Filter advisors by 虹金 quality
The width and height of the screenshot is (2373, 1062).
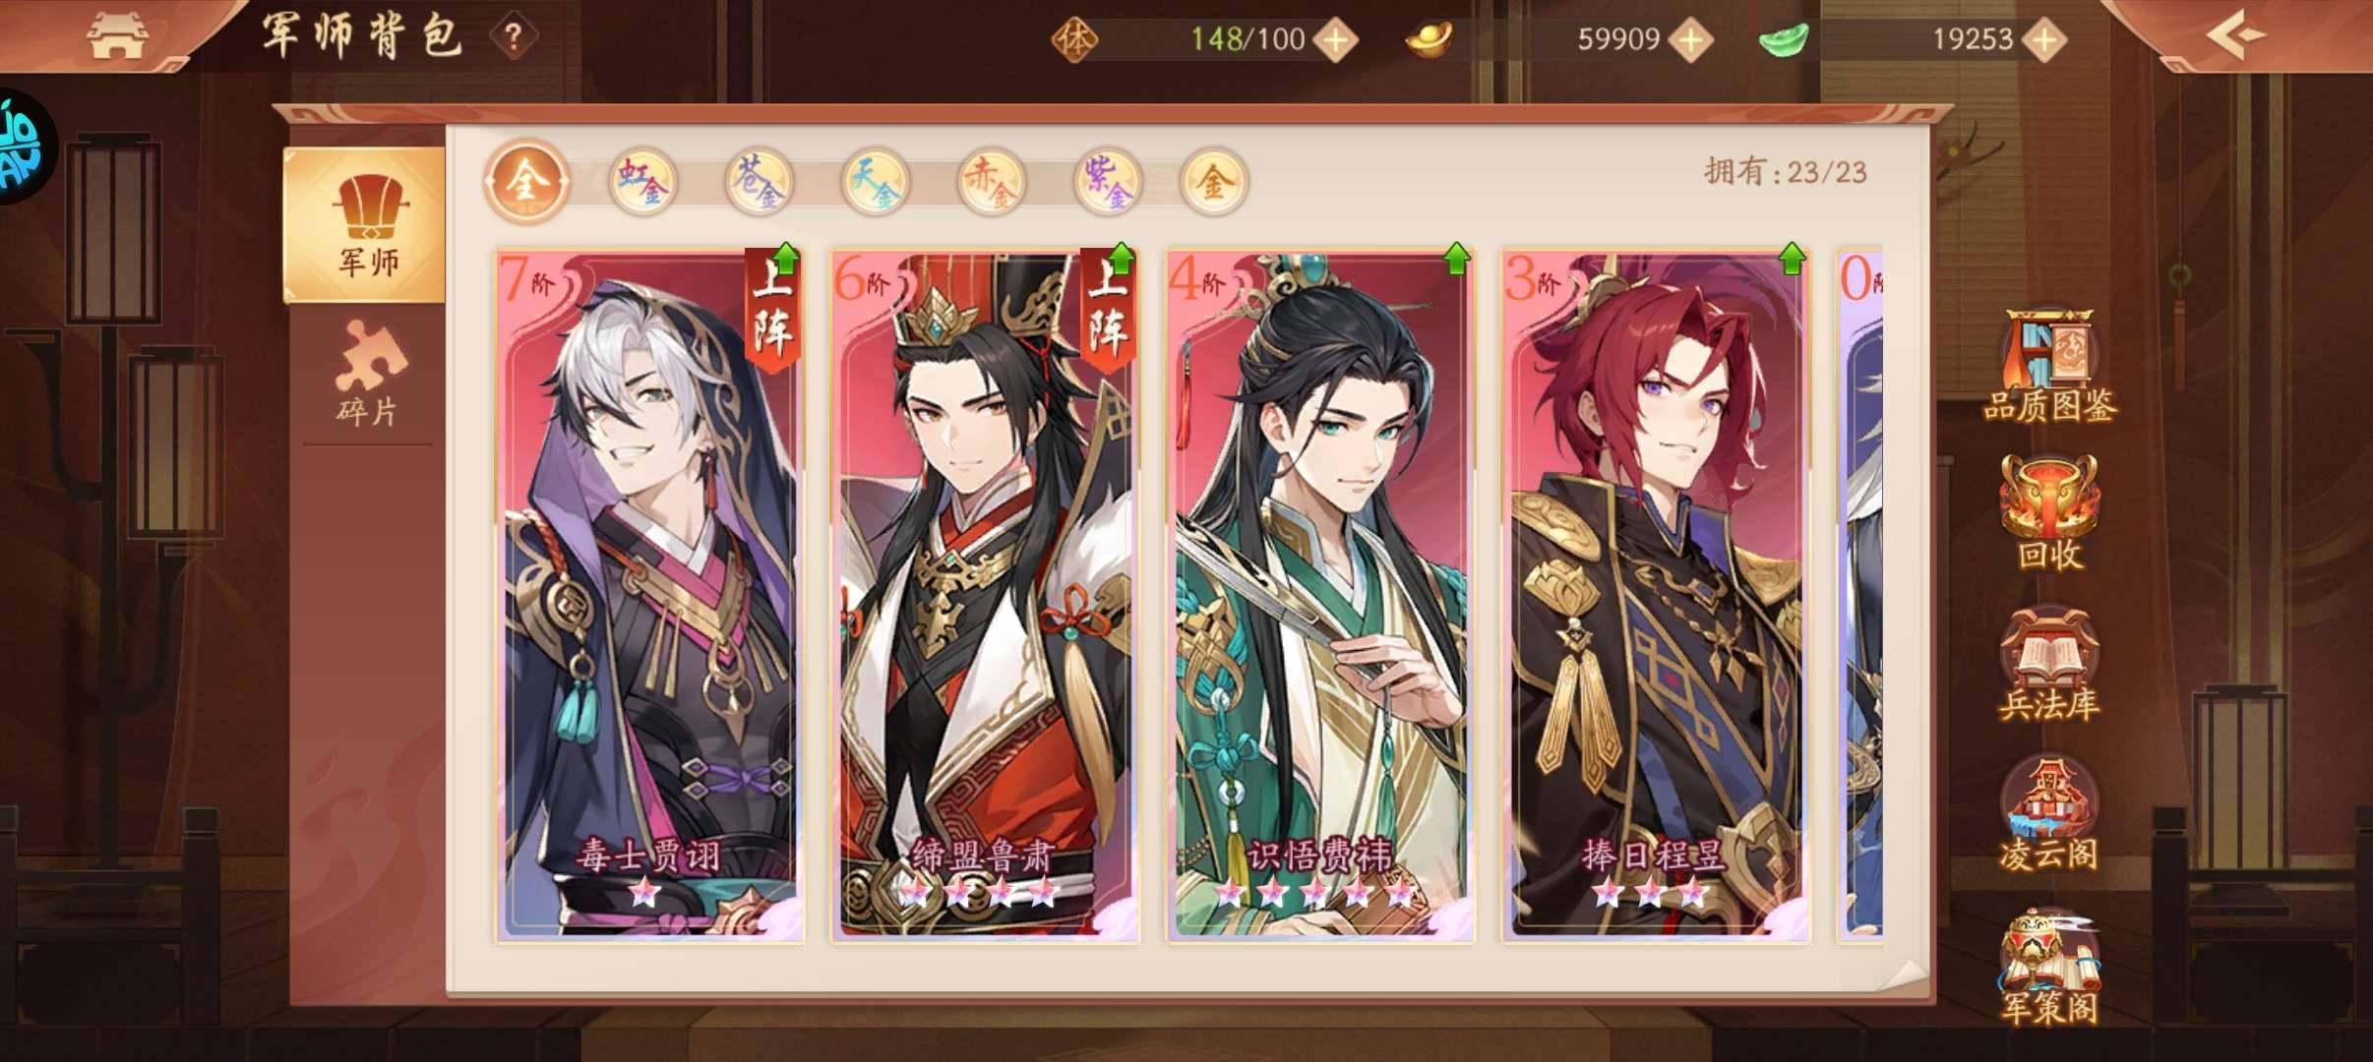pos(642,182)
